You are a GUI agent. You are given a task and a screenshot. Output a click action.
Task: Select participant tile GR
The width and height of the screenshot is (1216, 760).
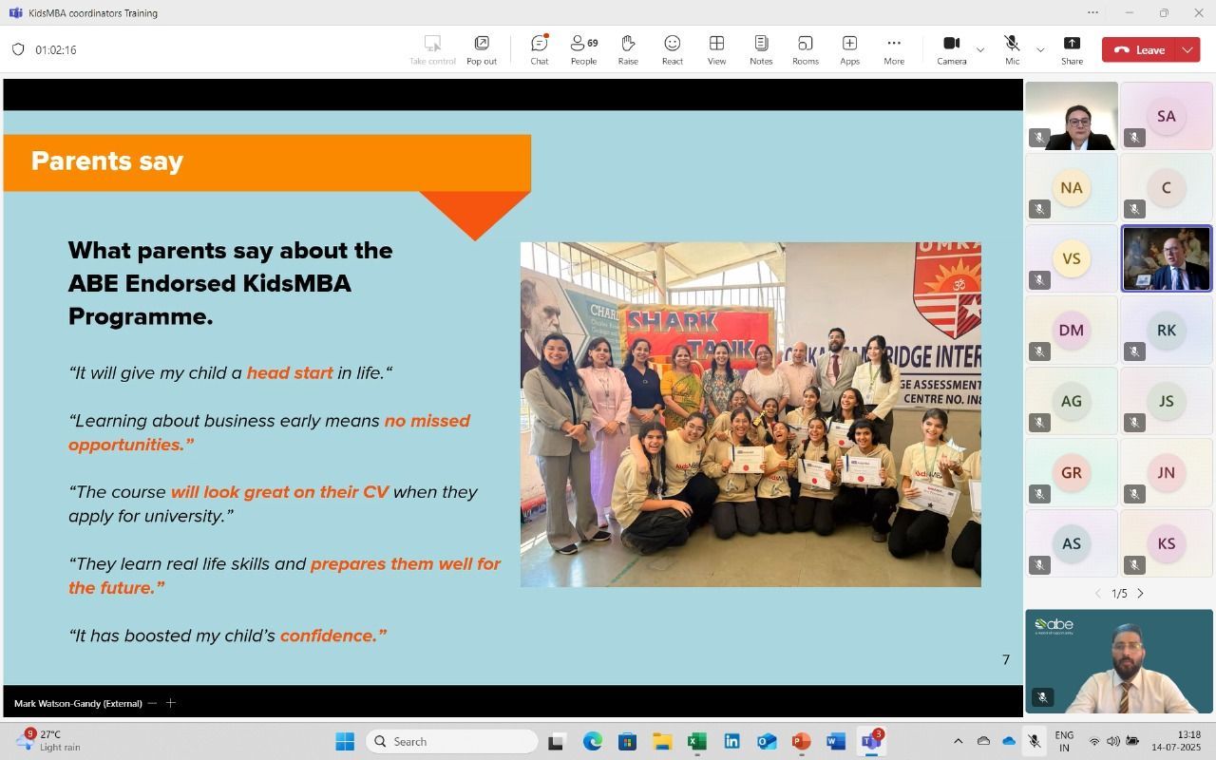[x=1072, y=472]
